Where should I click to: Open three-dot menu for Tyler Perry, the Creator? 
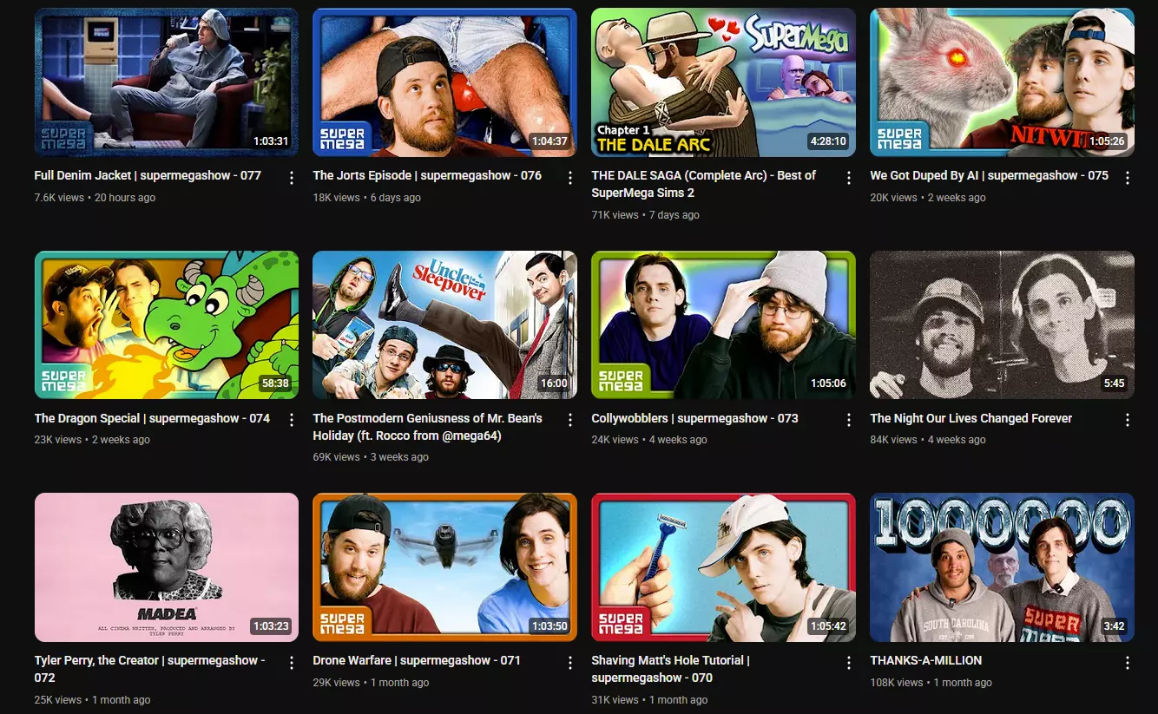[292, 663]
